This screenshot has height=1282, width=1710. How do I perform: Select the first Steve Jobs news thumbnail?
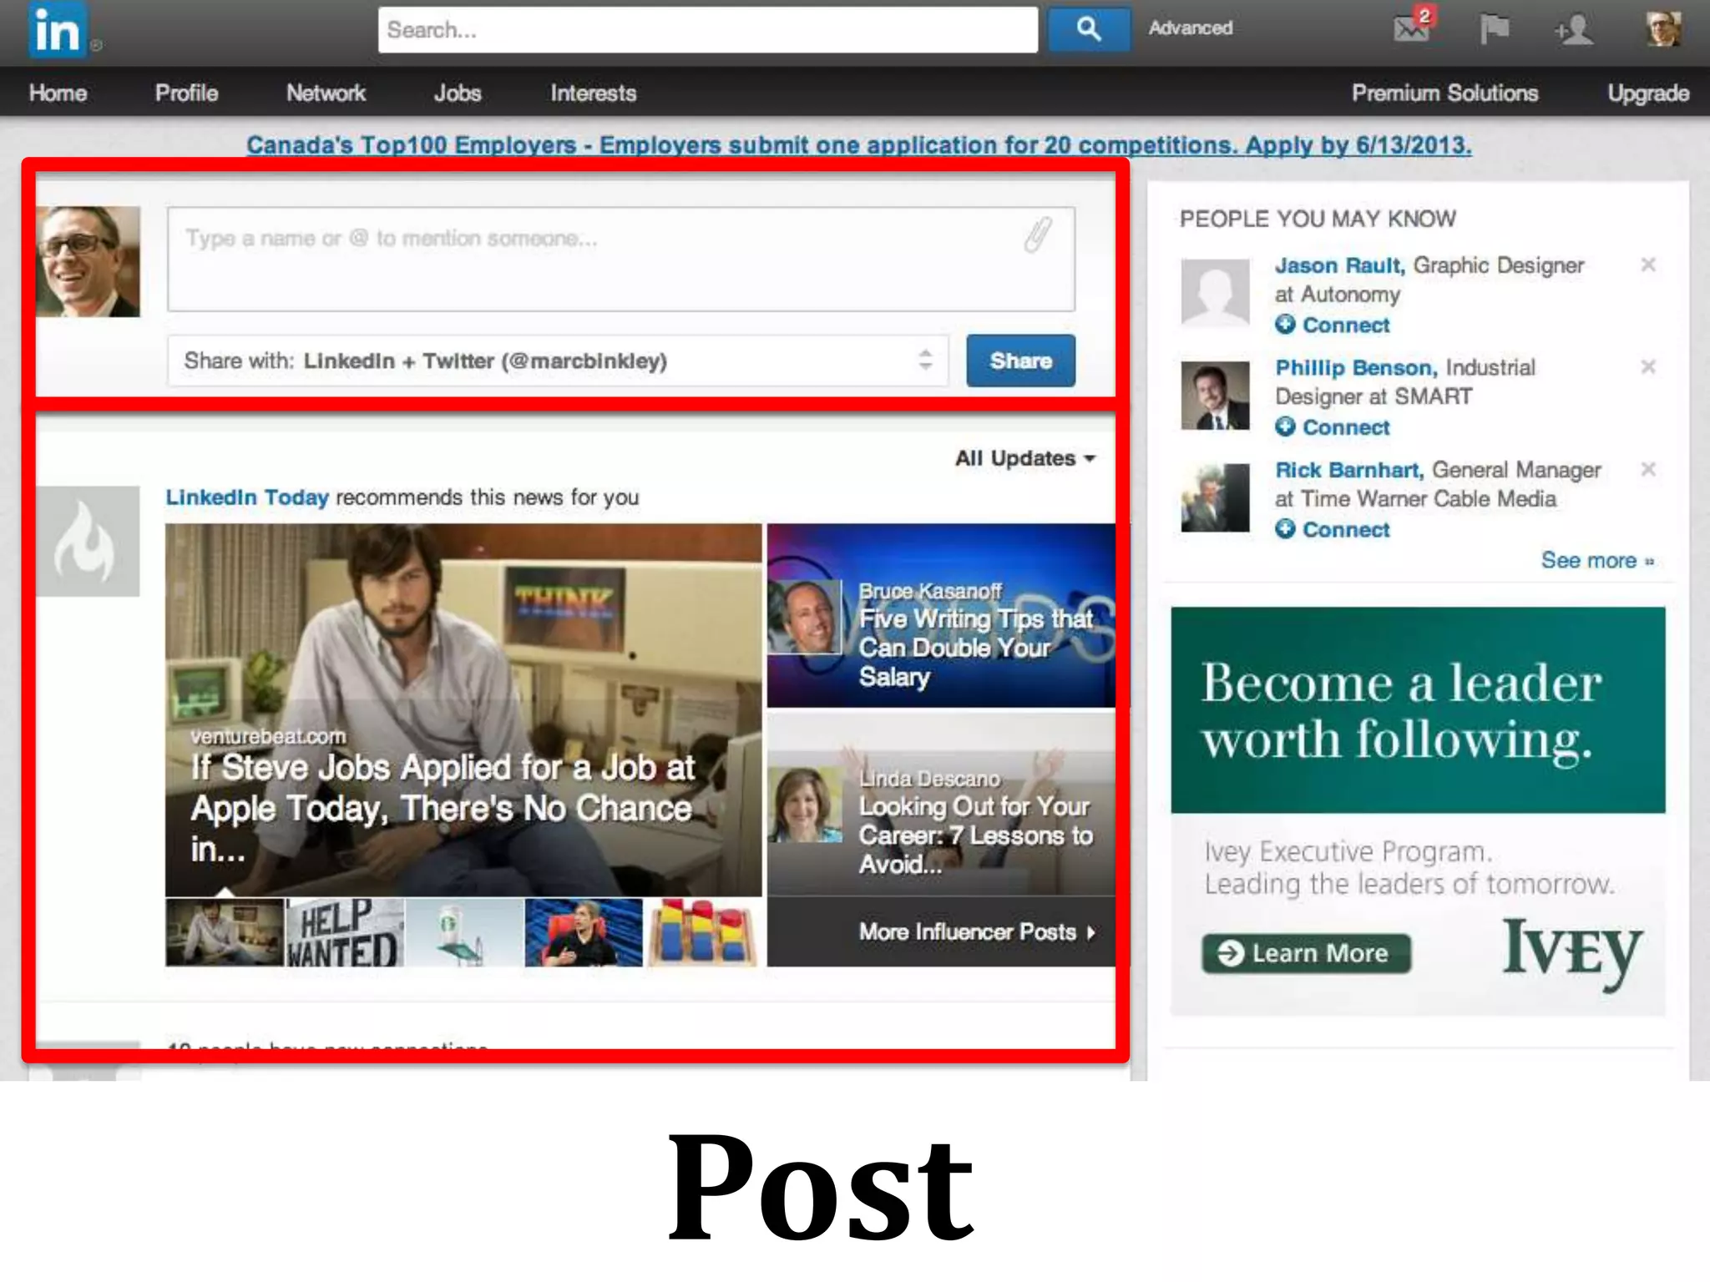(x=225, y=932)
